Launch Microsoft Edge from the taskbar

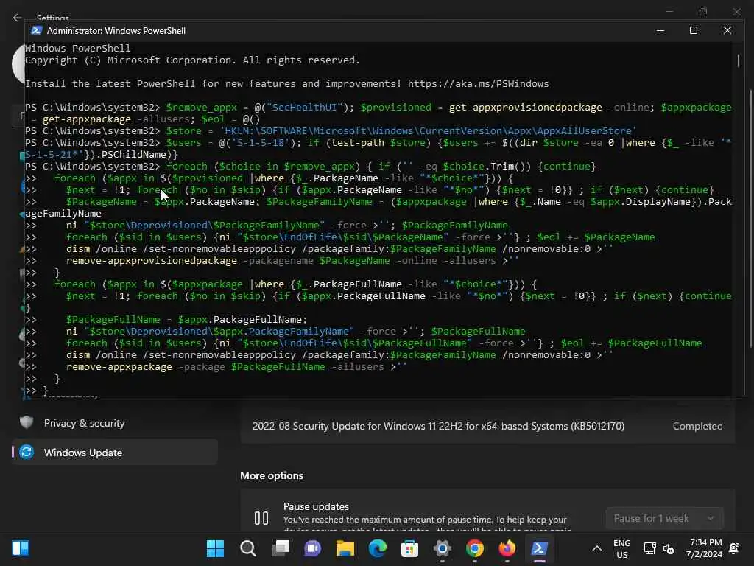coord(378,548)
